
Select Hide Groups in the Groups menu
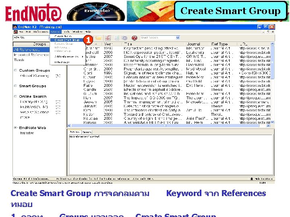[62, 62]
